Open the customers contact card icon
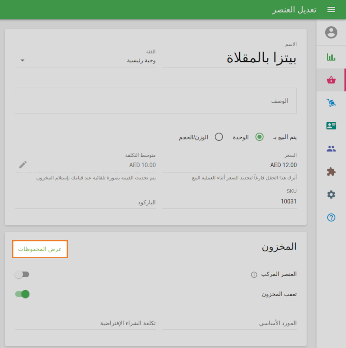This screenshot has height=348, width=346. tap(331, 125)
